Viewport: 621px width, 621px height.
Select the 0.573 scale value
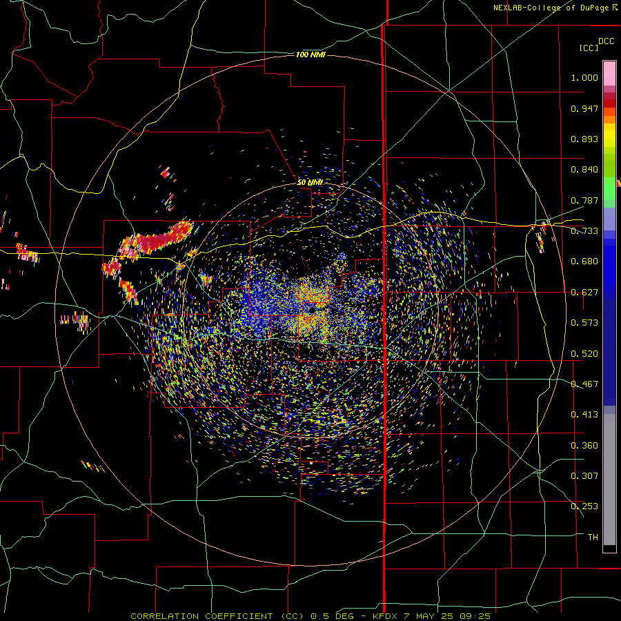tap(584, 323)
